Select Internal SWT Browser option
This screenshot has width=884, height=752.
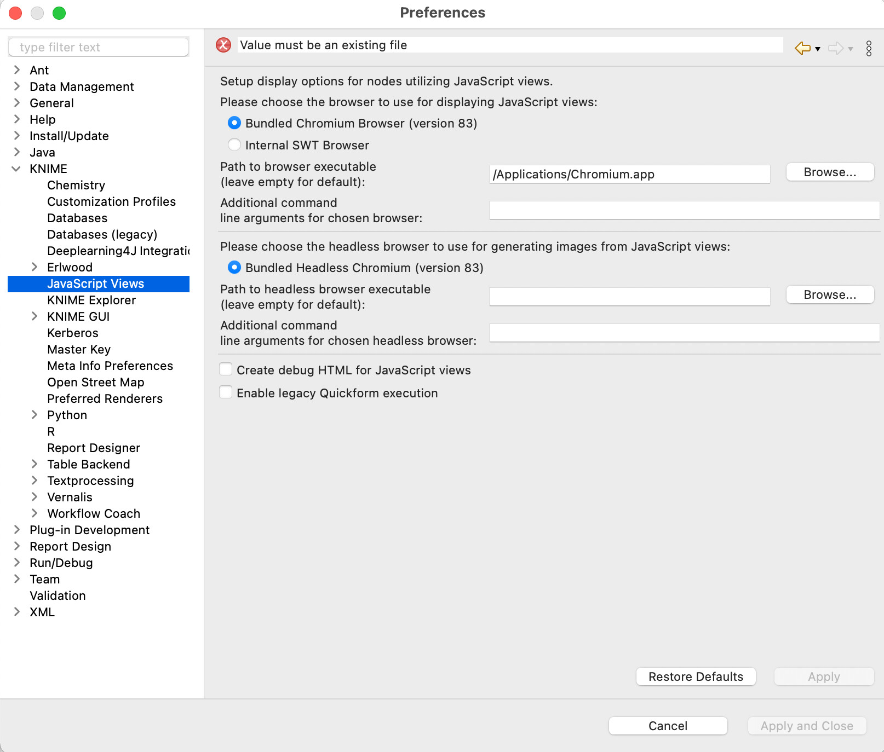pos(234,145)
